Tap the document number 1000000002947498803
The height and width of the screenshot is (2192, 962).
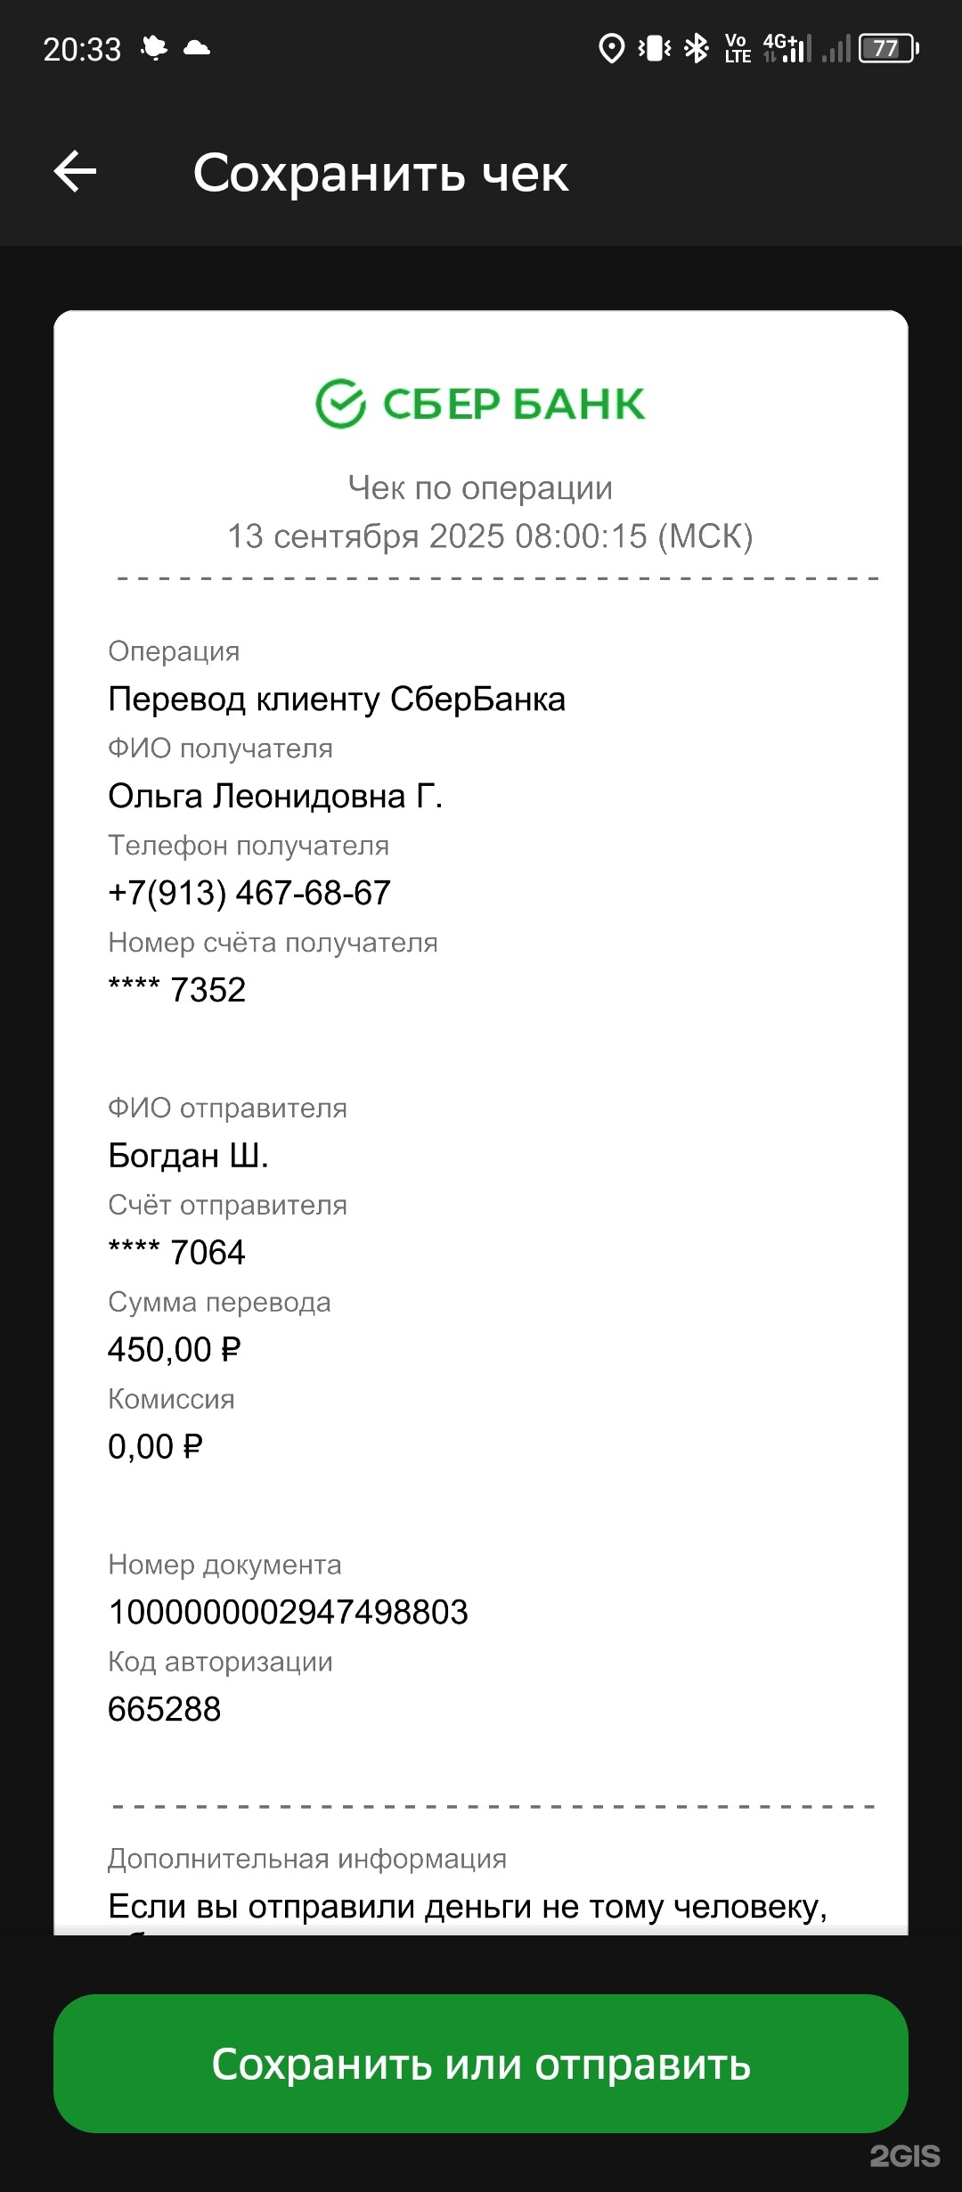coord(288,1612)
